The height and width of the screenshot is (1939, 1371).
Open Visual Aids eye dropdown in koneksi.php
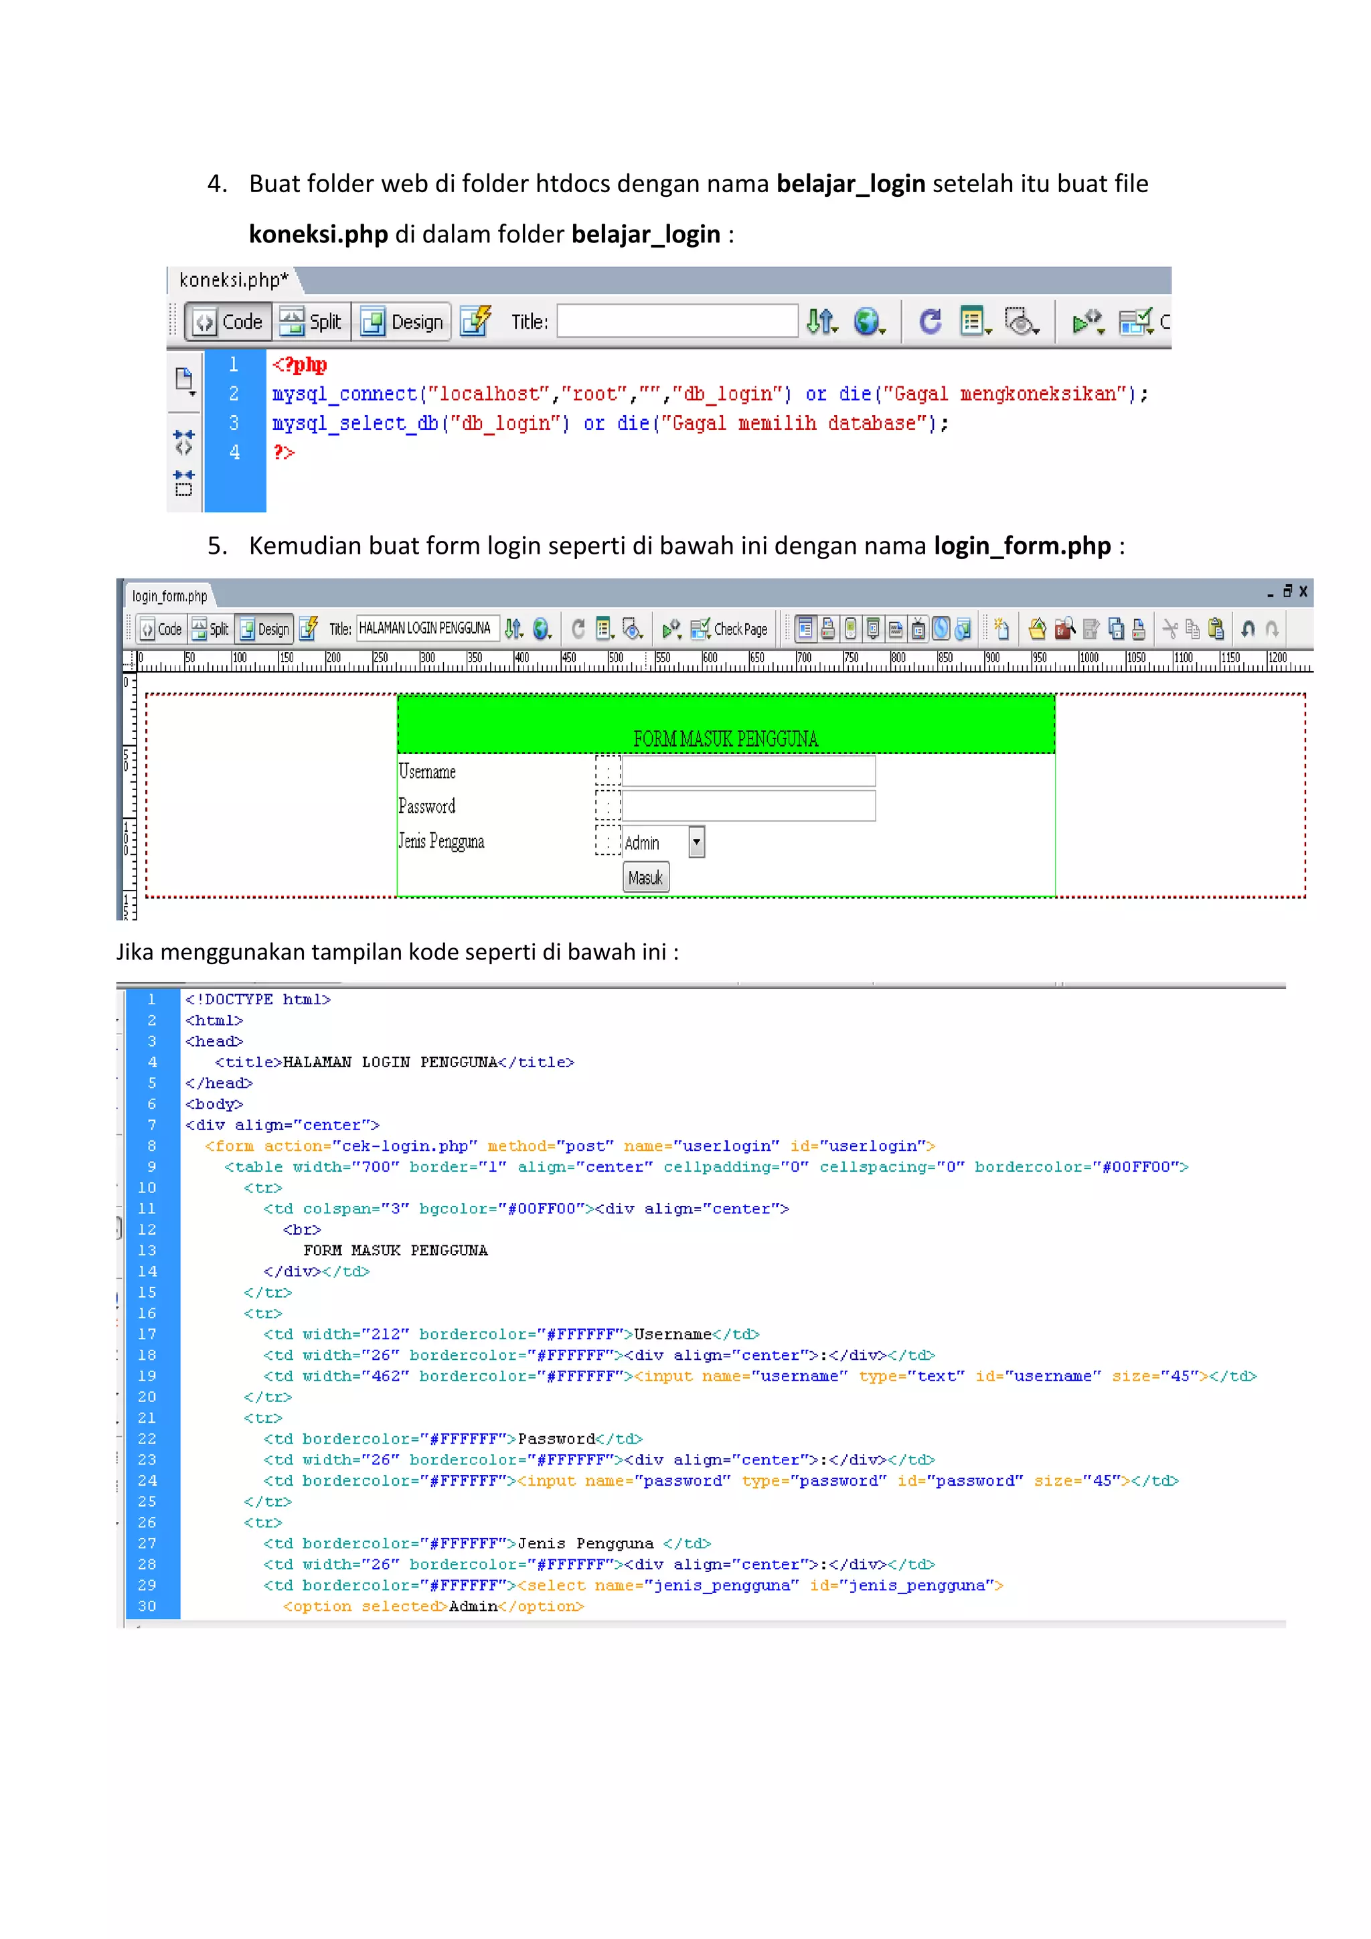click(1021, 322)
